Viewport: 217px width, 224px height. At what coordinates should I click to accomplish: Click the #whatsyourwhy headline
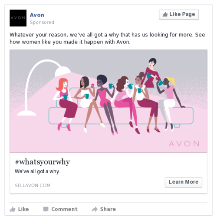tap(42, 162)
